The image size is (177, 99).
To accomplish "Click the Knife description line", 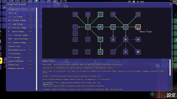I will tap(76, 79).
